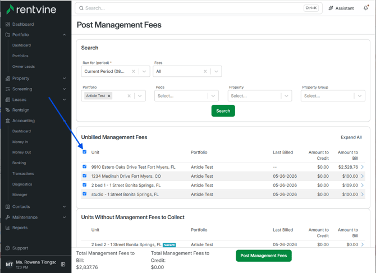Click the green Search button
Viewport: 376px width, 273px height.
click(x=223, y=111)
